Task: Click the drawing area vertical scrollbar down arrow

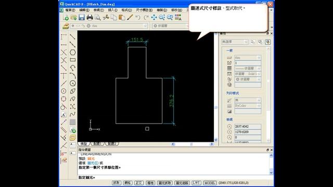Action: click(216, 140)
